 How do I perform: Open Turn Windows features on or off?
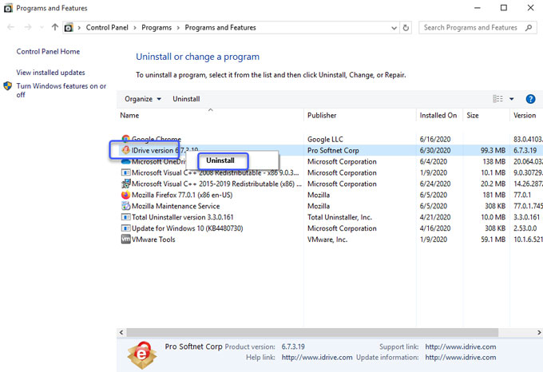[61, 90]
